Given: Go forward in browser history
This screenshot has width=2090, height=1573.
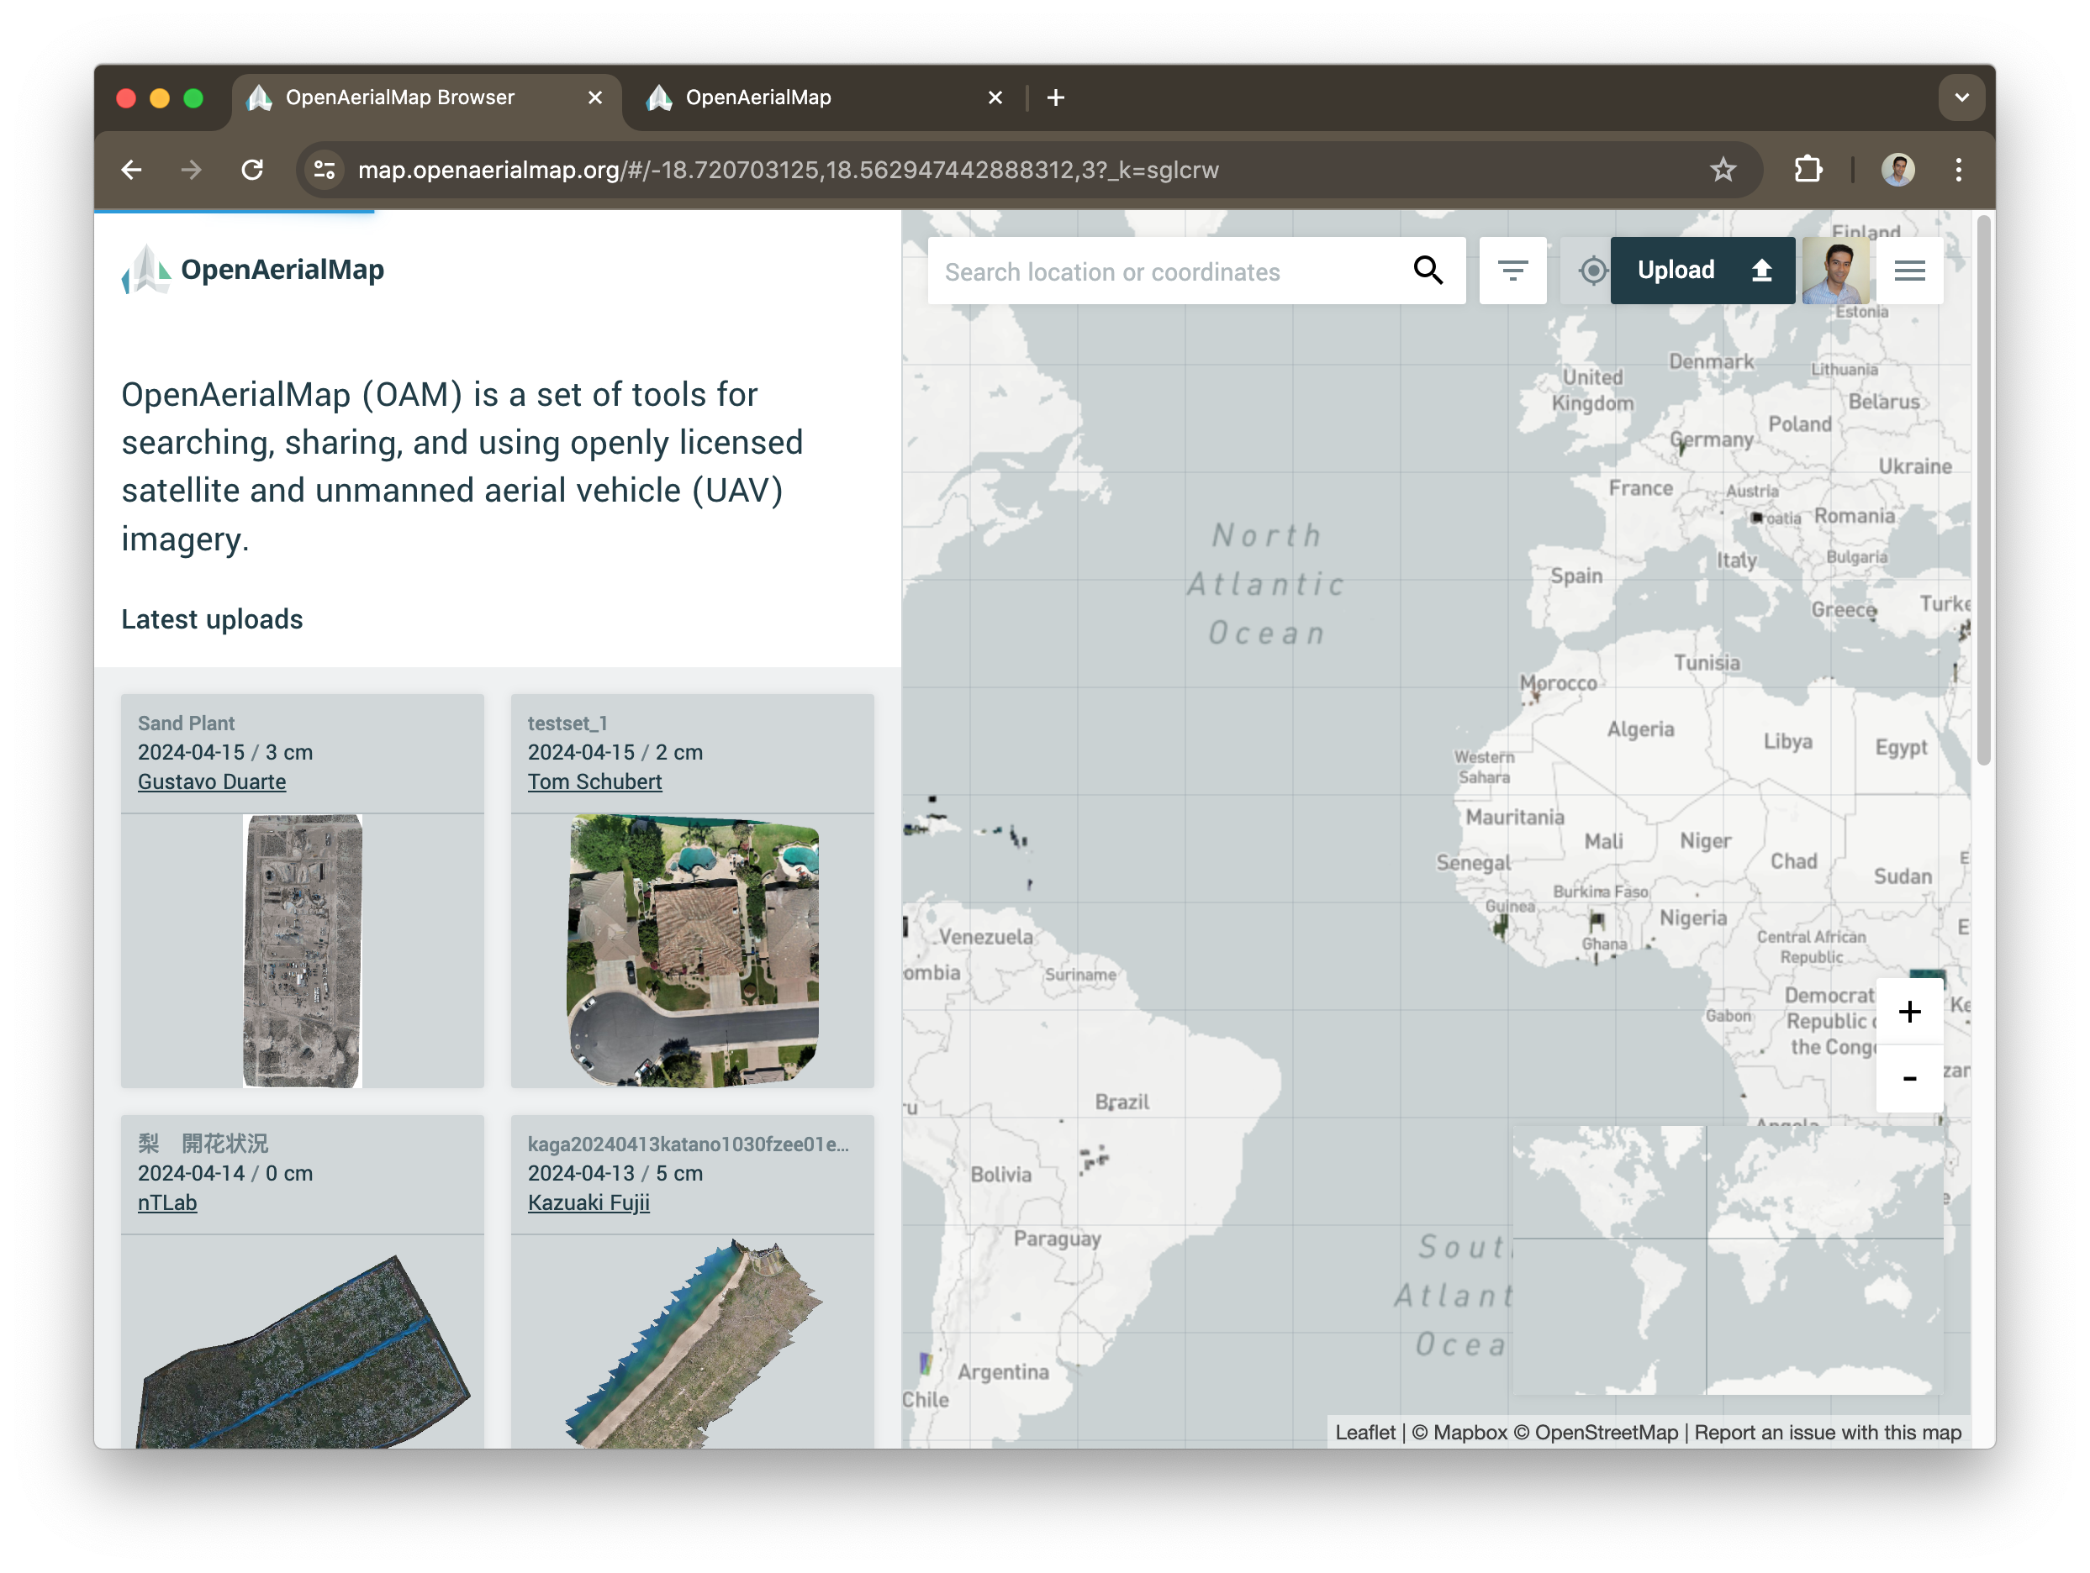Looking at the screenshot, I should 192,170.
